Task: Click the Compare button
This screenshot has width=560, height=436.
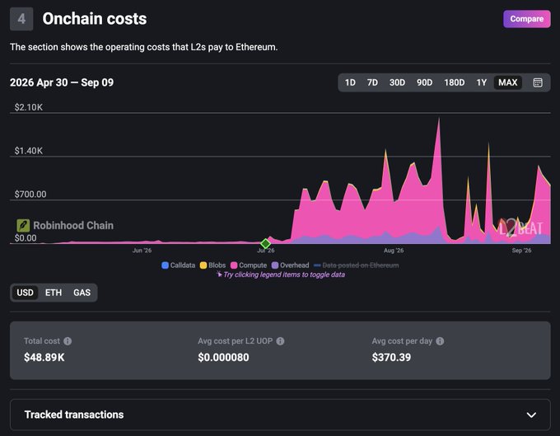Action: coord(527,19)
